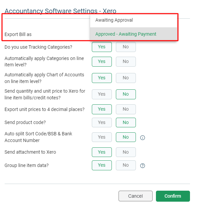Screen dimensions: 201x205
Task: Choose No for Group line item data
Action: pos(126,165)
